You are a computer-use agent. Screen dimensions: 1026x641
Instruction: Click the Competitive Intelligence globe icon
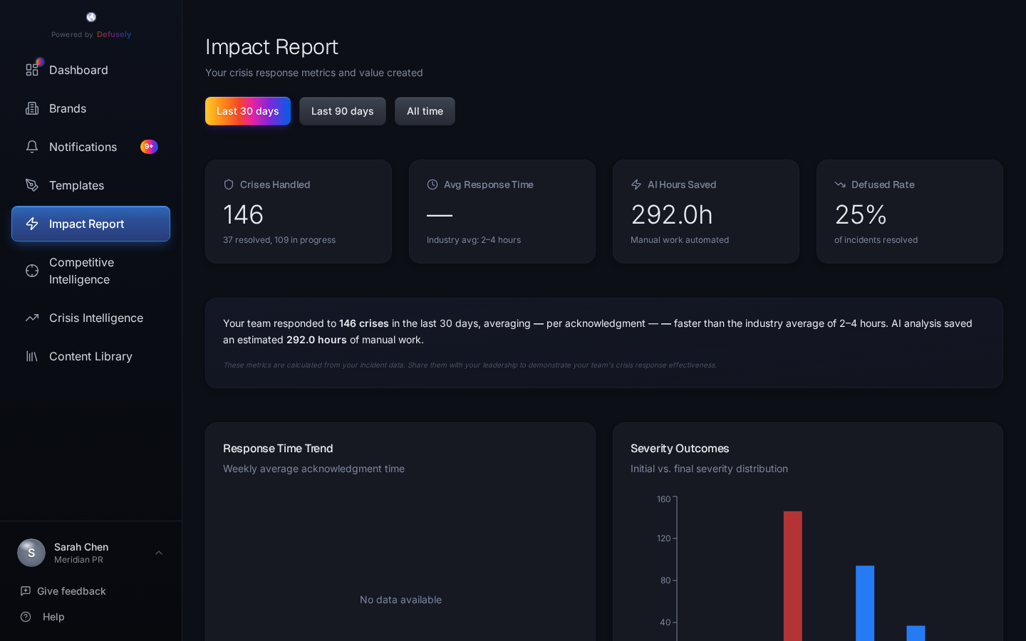coord(32,271)
